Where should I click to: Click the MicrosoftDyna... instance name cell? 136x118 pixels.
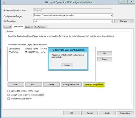point(32,52)
